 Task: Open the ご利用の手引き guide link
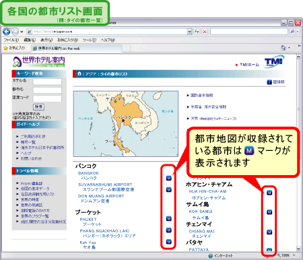[33, 137]
